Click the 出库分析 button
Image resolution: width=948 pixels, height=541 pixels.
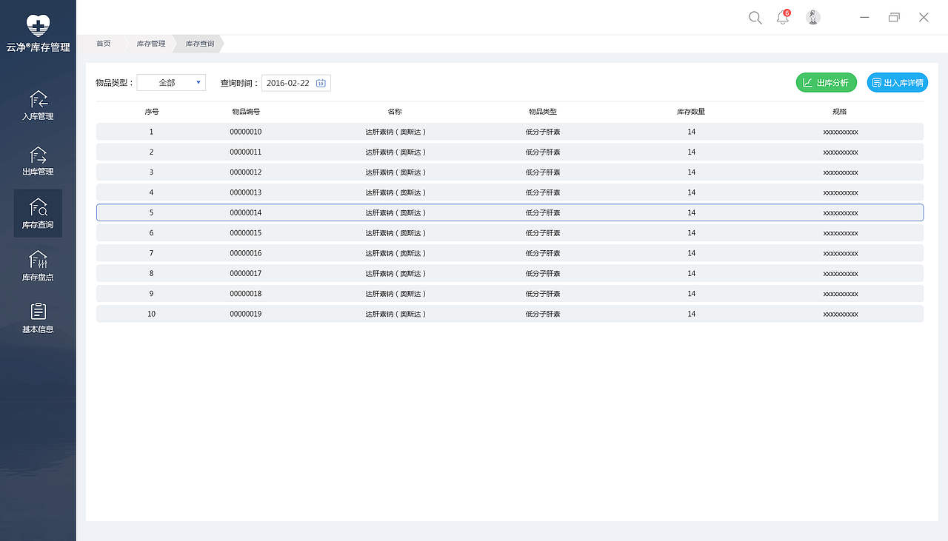click(x=827, y=83)
